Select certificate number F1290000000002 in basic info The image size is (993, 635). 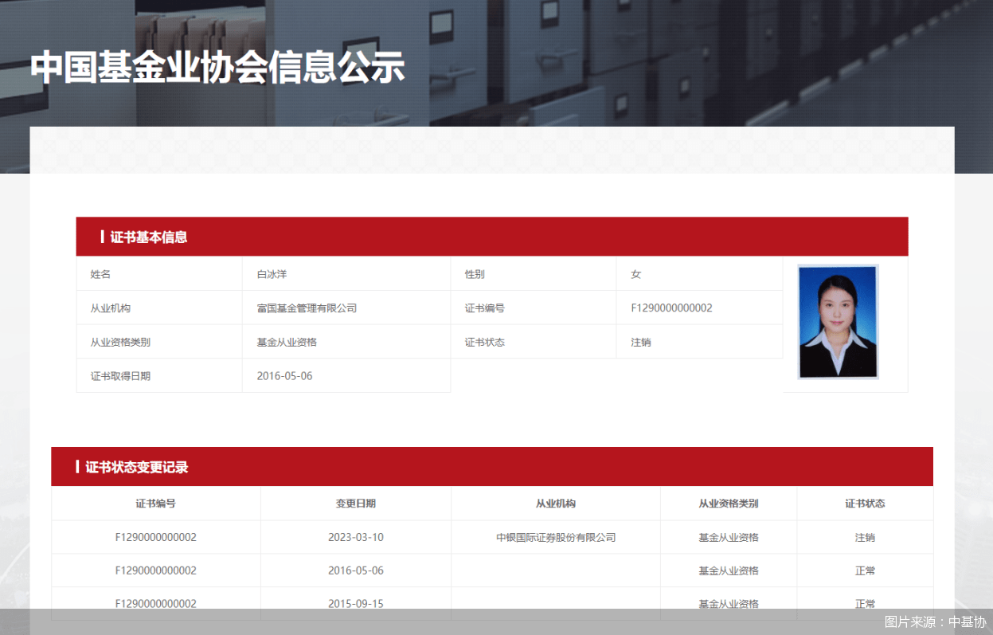[x=671, y=308]
